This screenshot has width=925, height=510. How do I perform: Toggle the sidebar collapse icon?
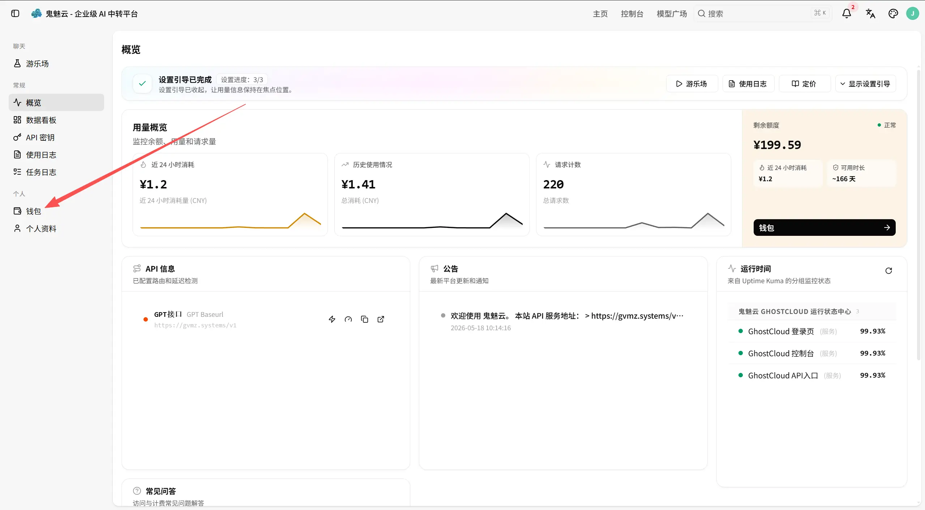pyautogui.click(x=15, y=14)
